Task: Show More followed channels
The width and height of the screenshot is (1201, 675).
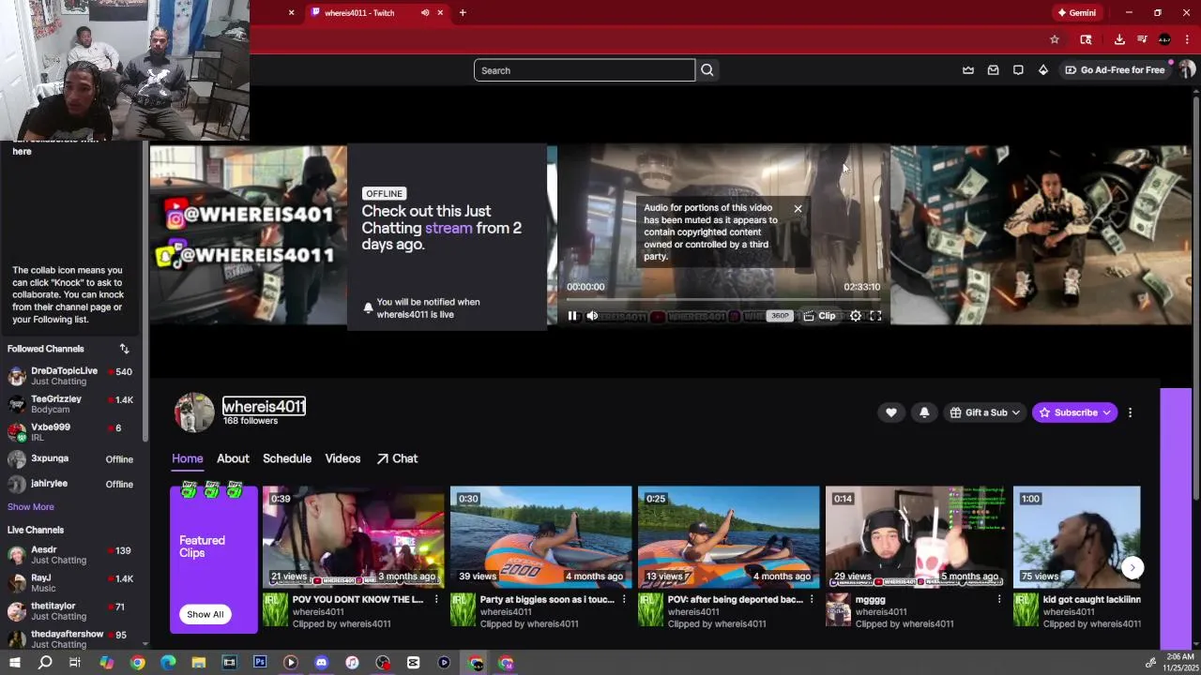Action: click(31, 507)
